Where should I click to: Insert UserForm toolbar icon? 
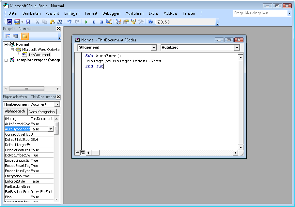tap(17, 22)
